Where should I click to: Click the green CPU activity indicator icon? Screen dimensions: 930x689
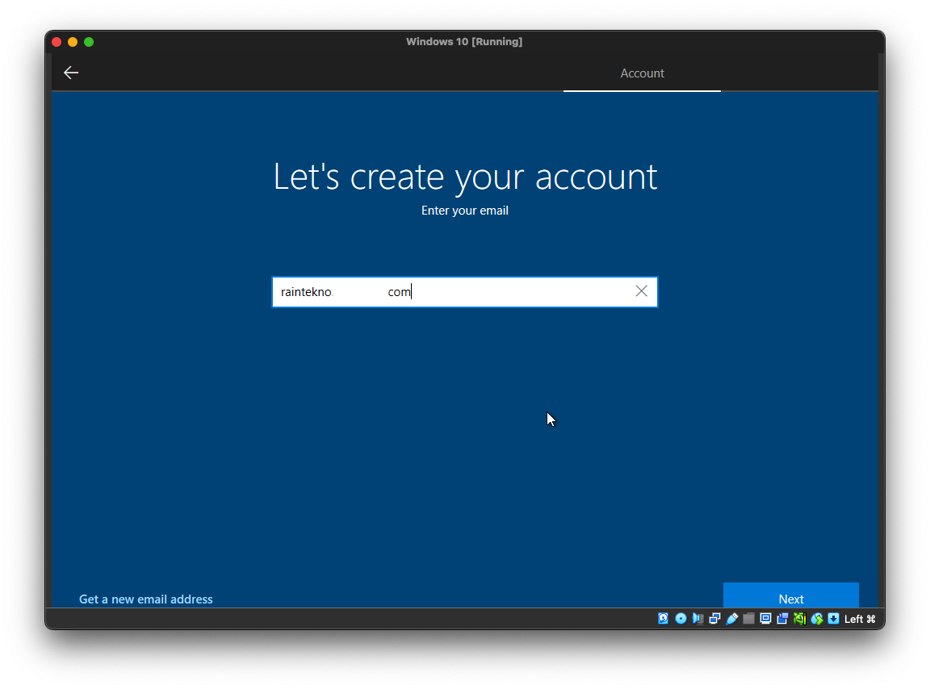(799, 619)
